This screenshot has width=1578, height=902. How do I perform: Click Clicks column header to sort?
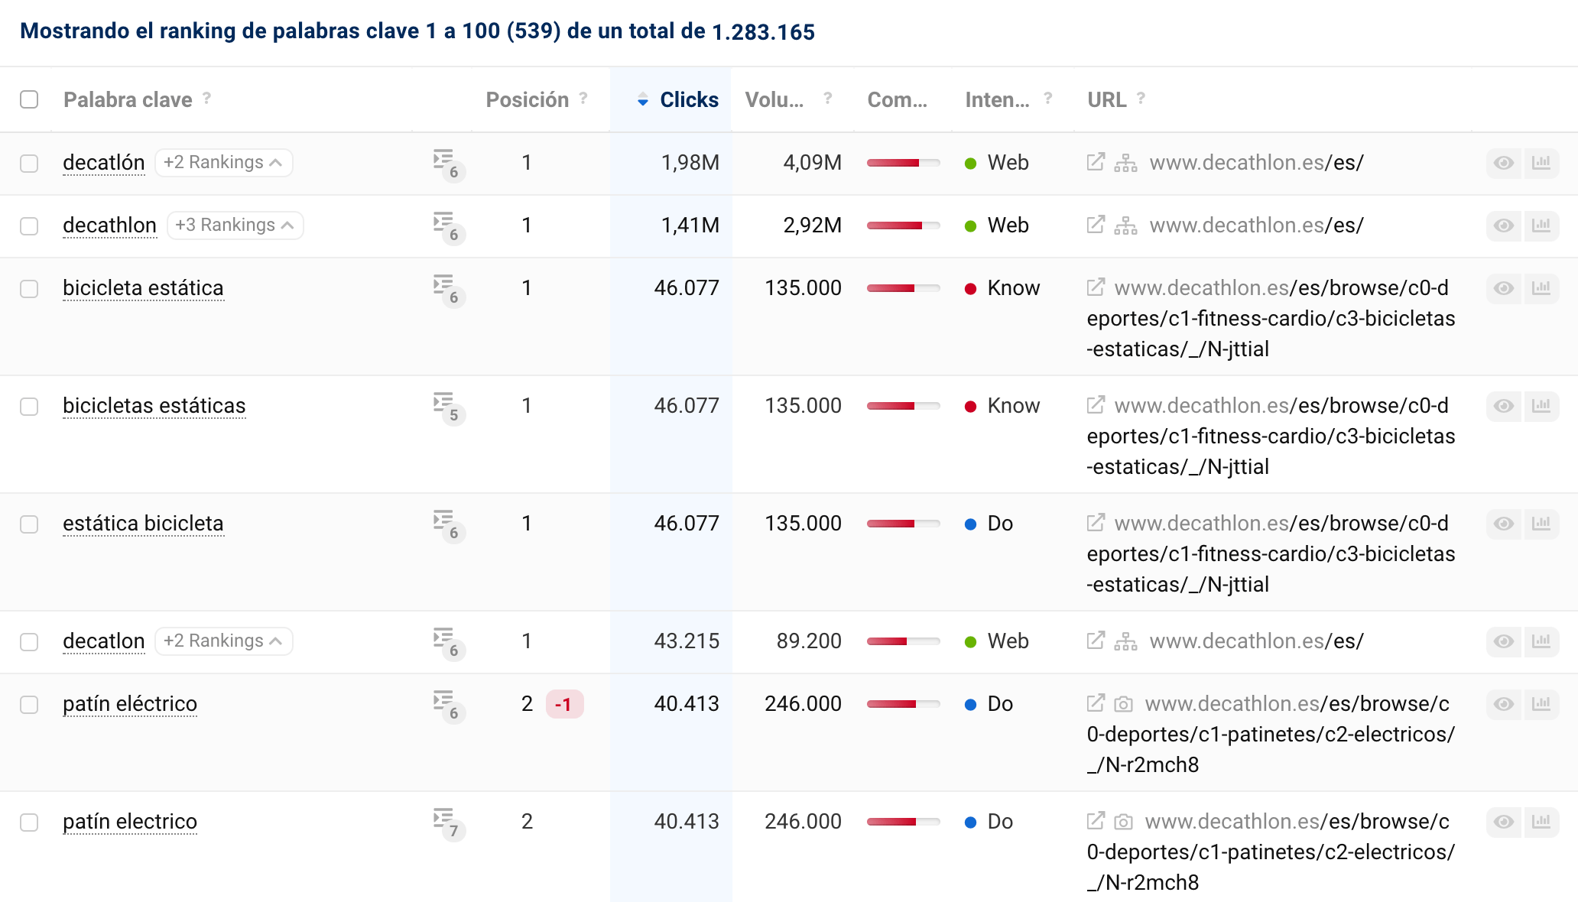click(x=690, y=99)
